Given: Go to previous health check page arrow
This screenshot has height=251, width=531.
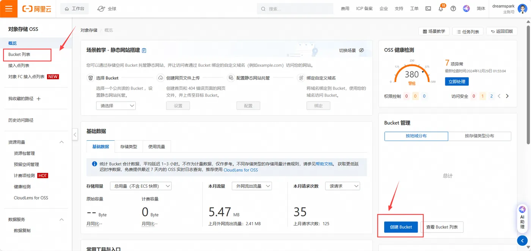Looking at the screenshot, I should coord(499,96).
